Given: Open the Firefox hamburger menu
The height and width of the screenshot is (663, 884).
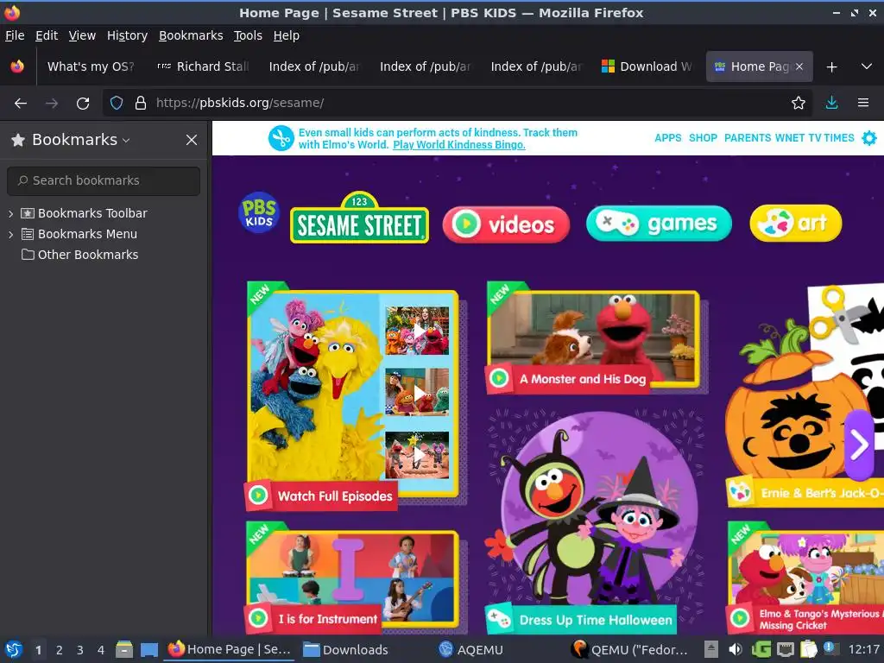Looking at the screenshot, I should [863, 103].
